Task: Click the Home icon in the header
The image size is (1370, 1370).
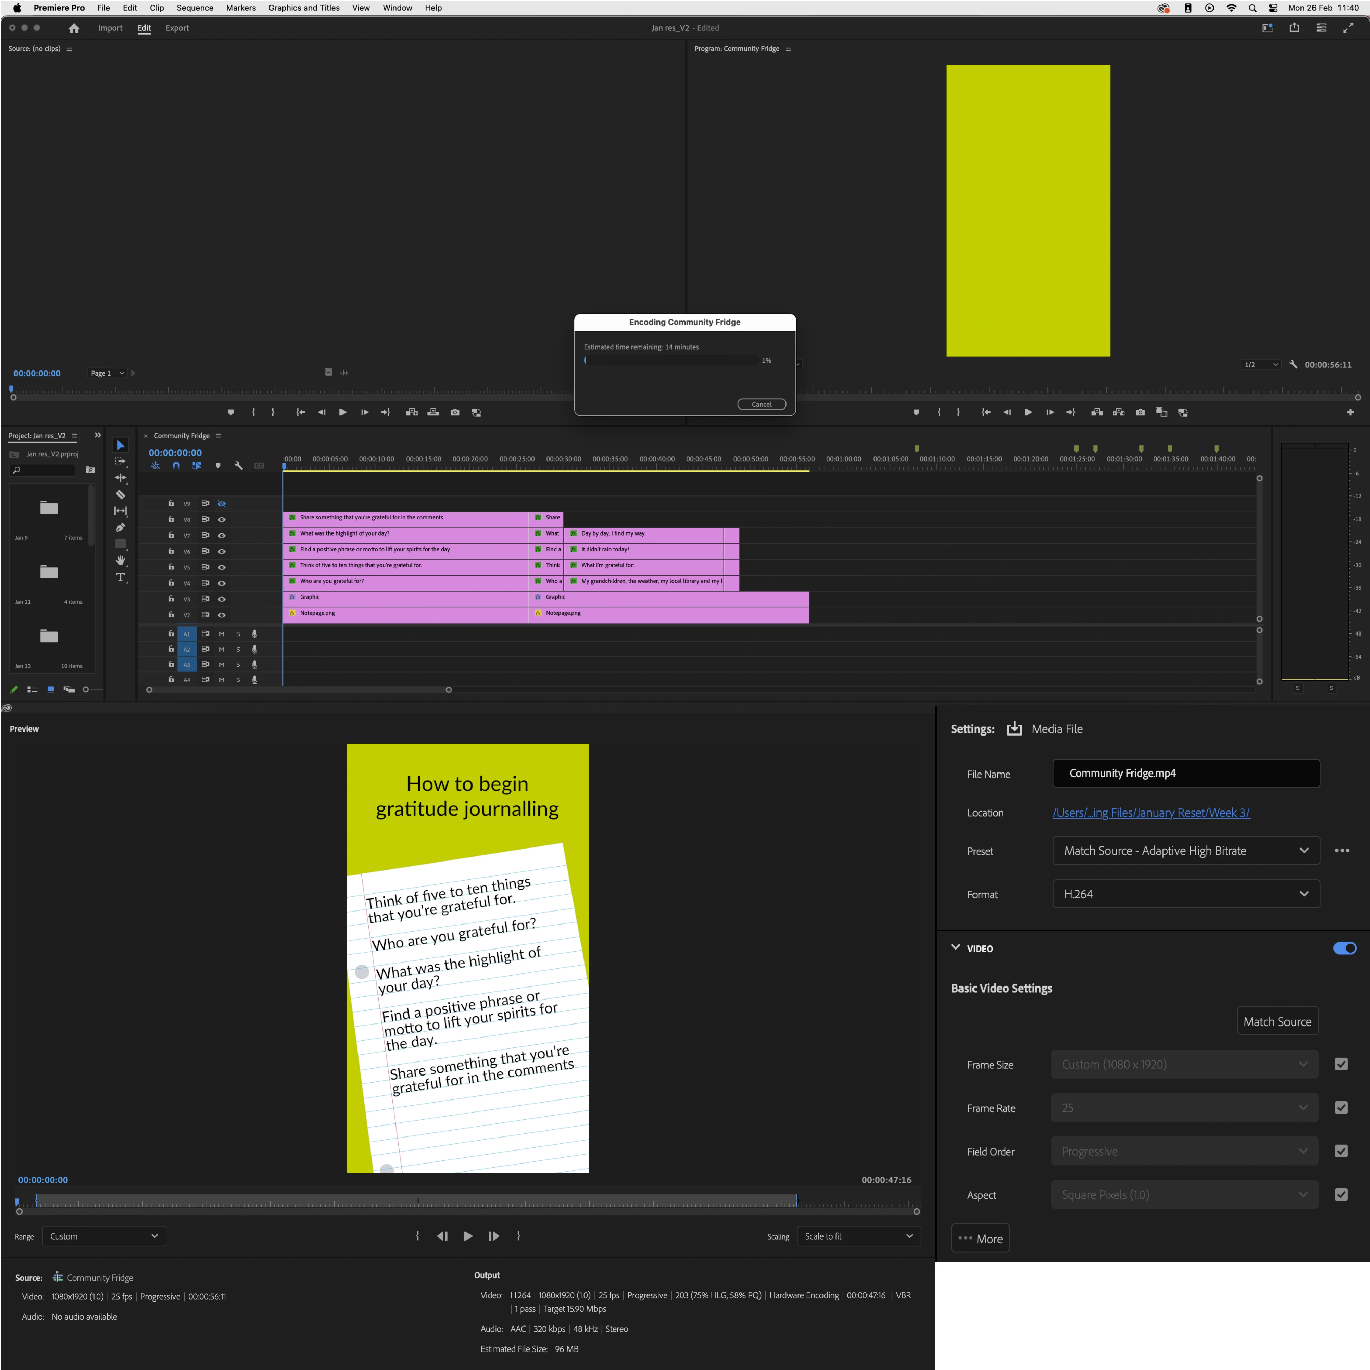Action: tap(74, 28)
